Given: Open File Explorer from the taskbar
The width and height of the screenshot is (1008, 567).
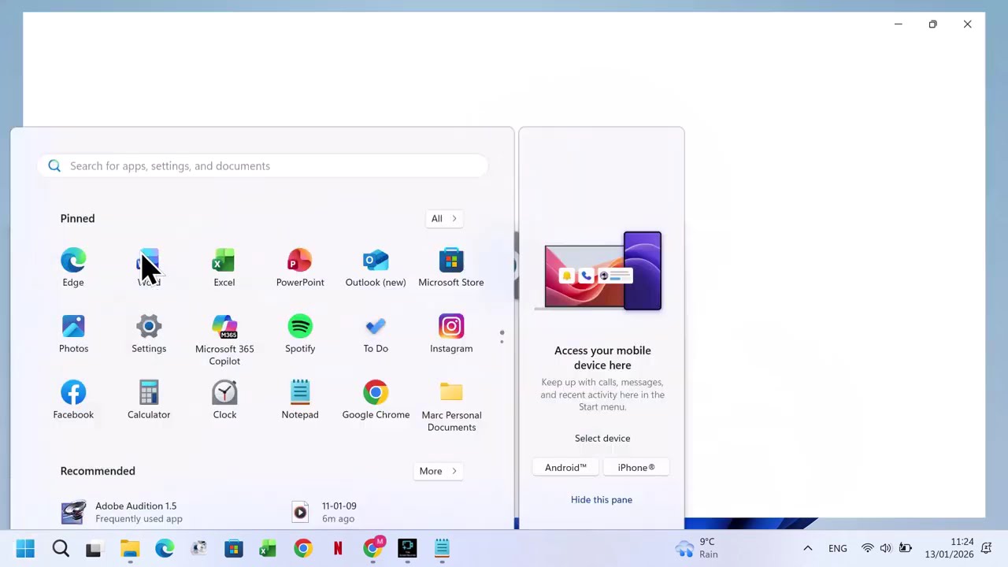Looking at the screenshot, I should click(130, 548).
